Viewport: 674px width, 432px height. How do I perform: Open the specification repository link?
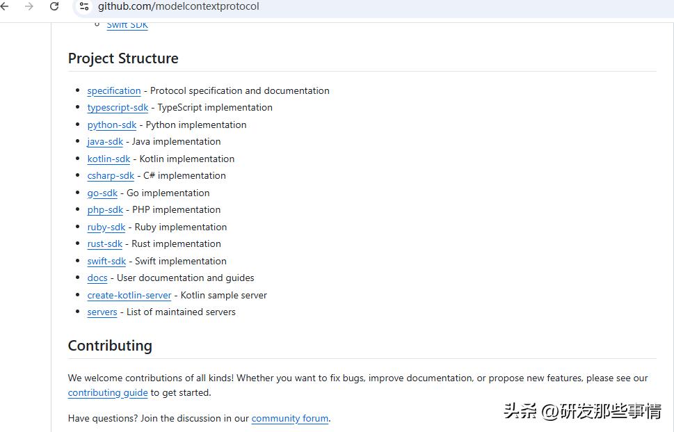pyautogui.click(x=114, y=90)
